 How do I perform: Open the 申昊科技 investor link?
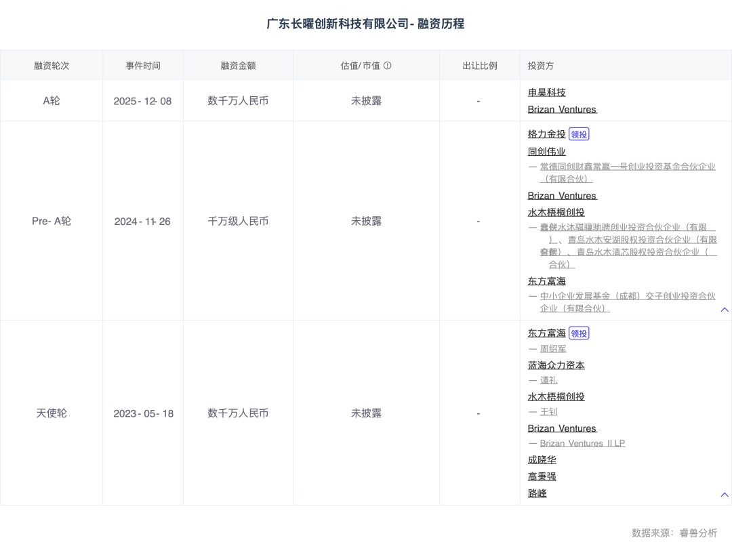(x=546, y=92)
